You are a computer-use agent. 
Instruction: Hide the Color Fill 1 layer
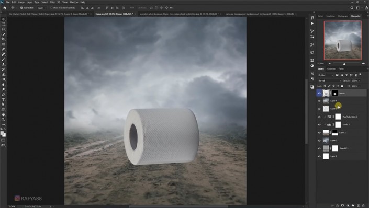[319, 148]
